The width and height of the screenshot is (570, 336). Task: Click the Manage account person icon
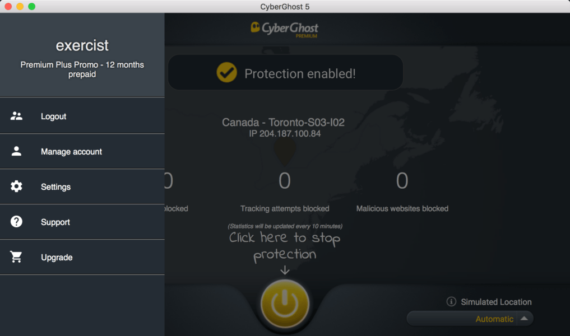(x=16, y=151)
